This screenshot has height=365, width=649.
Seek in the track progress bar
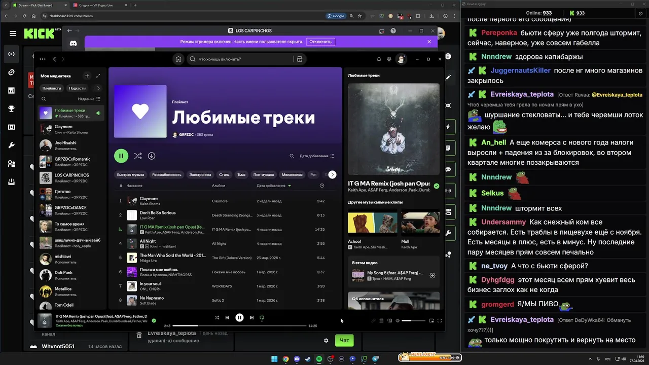click(239, 325)
